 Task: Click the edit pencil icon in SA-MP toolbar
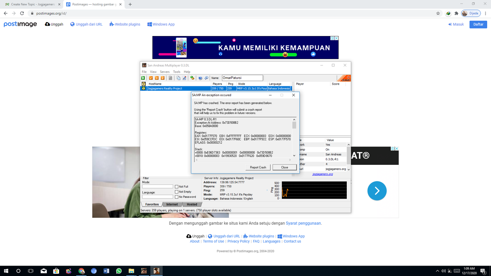(x=184, y=78)
